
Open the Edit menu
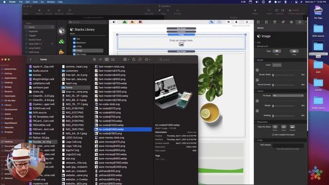coord(27,2)
